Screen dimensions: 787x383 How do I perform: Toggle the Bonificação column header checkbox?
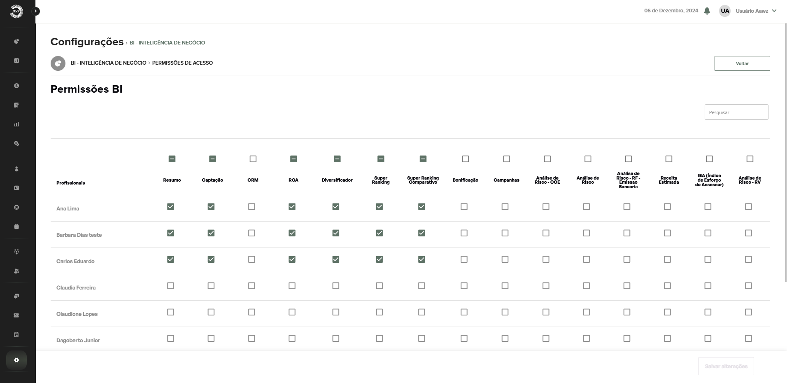pyautogui.click(x=466, y=159)
